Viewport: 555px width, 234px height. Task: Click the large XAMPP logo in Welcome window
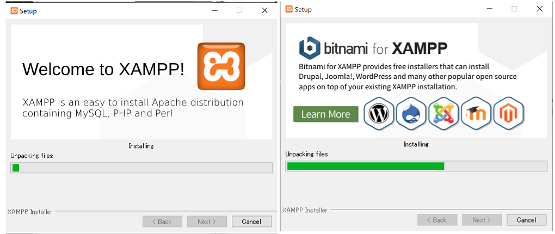pyautogui.click(x=221, y=66)
